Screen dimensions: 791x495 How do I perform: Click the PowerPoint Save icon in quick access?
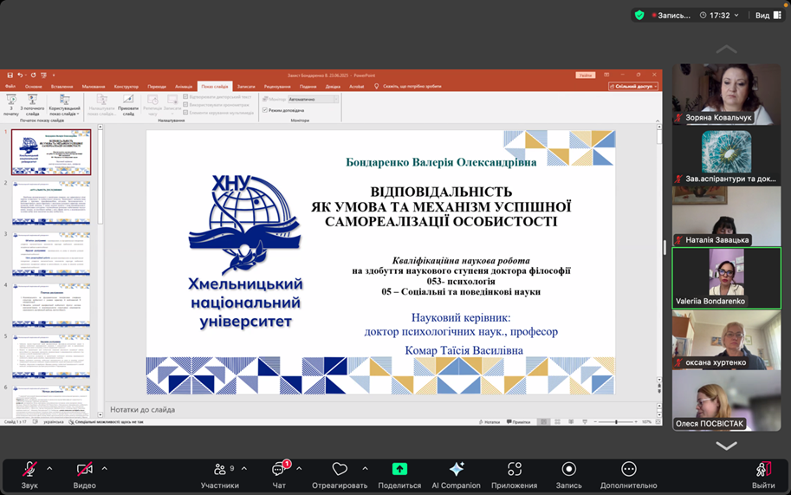(x=10, y=75)
